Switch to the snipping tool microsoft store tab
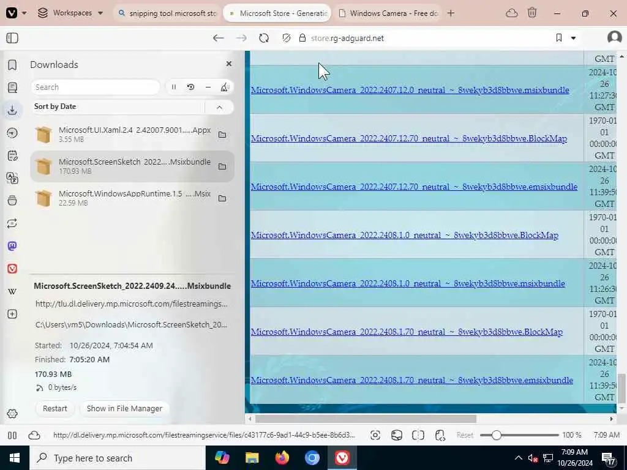 (167, 13)
